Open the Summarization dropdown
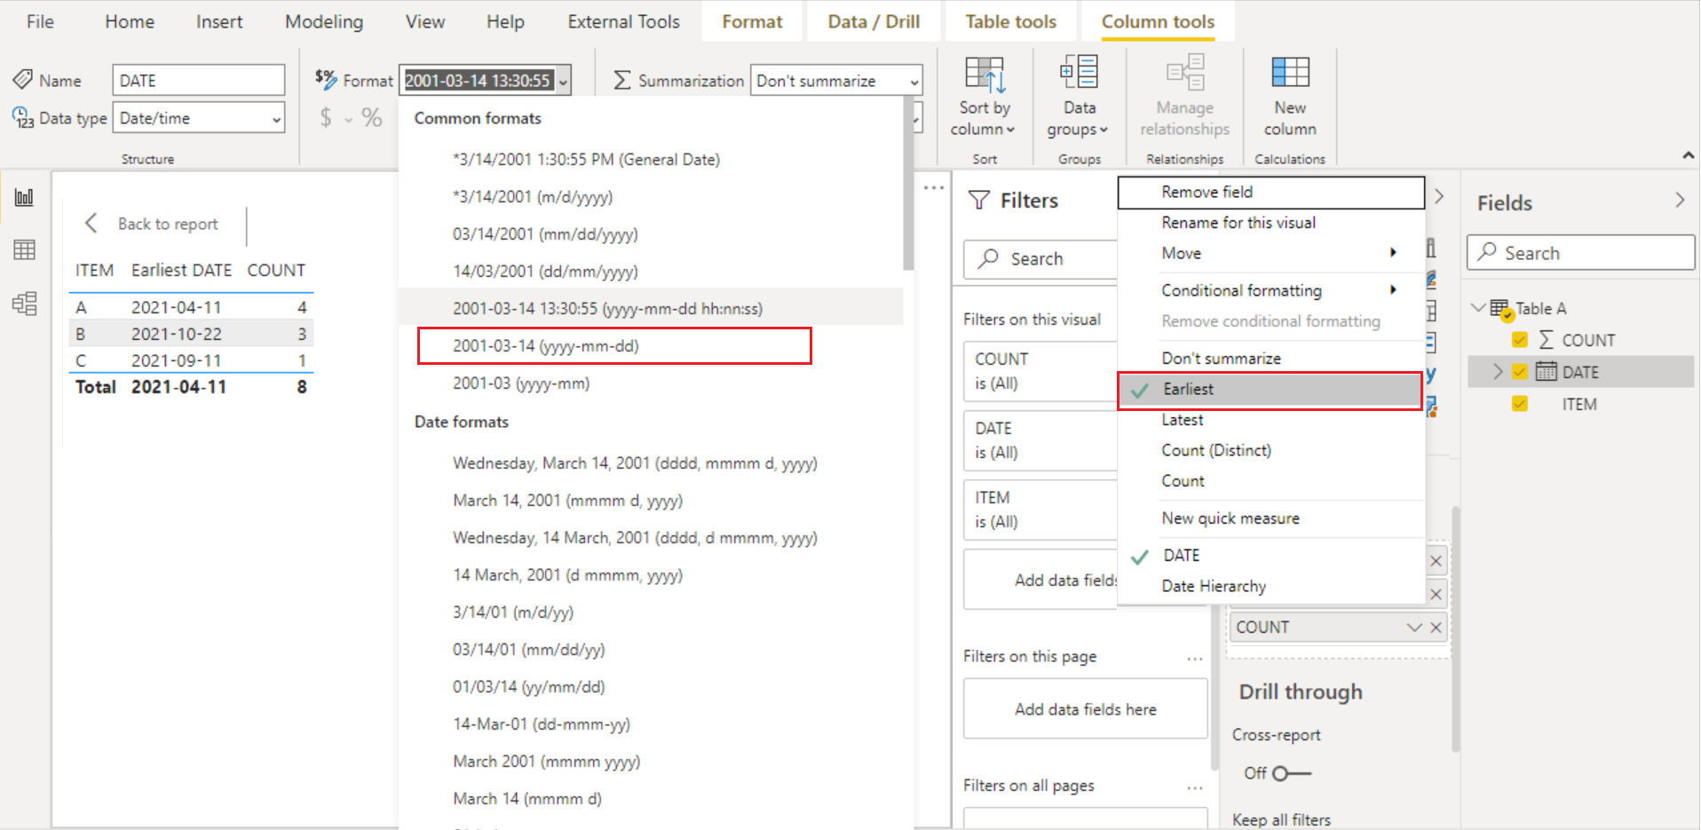 [836, 81]
